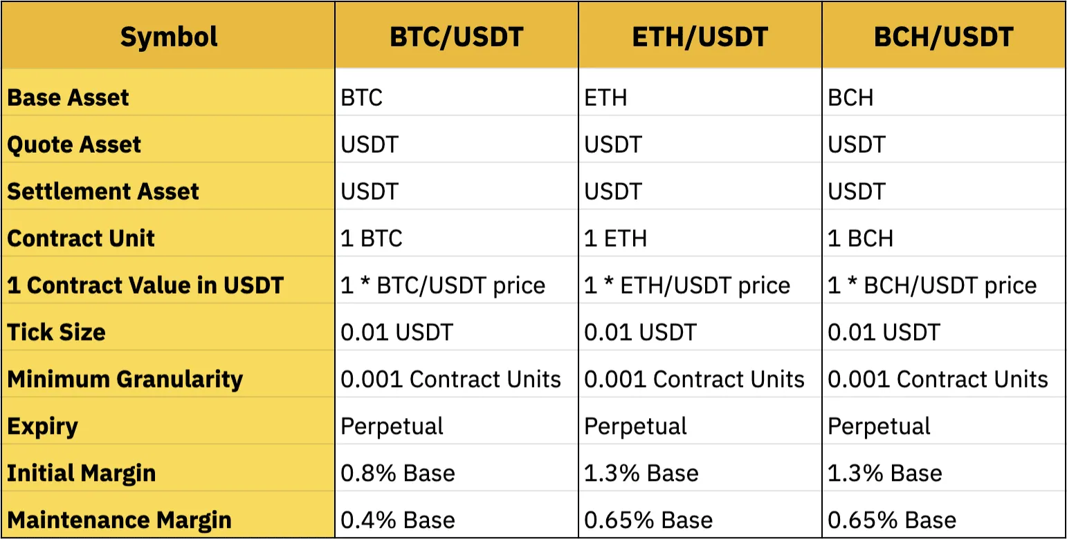Click the 1 Contract Value in USDT label
The height and width of the screenshot is (539, 1067).
(x=145, y=285)
